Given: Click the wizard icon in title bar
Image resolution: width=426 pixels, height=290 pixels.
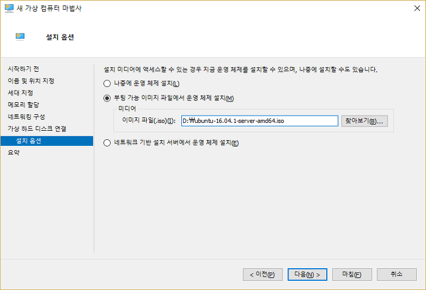Looking at the screenshot, I should tap(9, 9).
